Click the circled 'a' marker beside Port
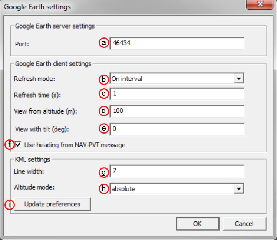277x240 pixels. (x=104, y=43)
